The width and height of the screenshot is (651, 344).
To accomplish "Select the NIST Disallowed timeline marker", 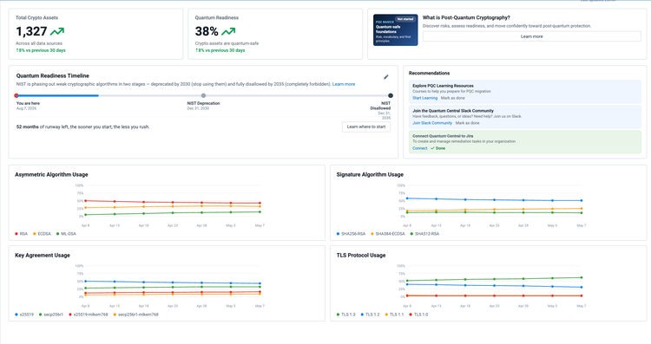I will [391, 95].
